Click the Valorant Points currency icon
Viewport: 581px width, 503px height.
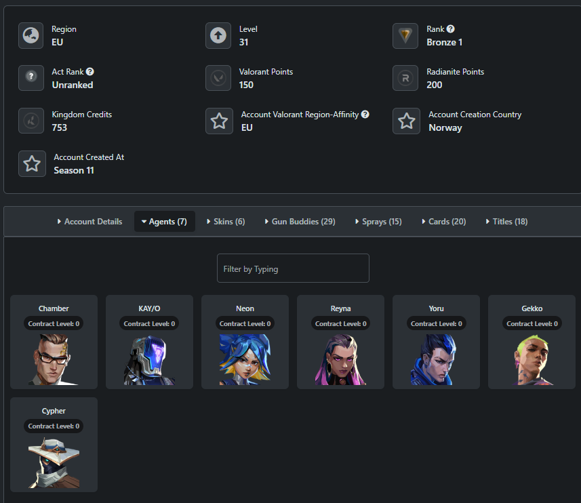click(x=218, y=78)
